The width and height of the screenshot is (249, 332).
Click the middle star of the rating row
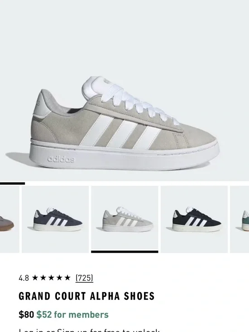click(x=51, y=278)
